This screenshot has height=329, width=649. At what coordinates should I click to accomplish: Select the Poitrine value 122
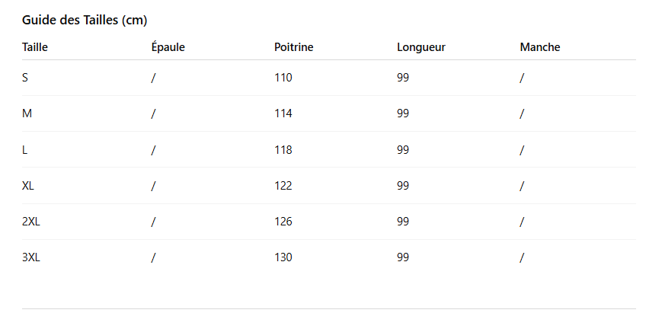pyautogui.click(x=283, y=186)
